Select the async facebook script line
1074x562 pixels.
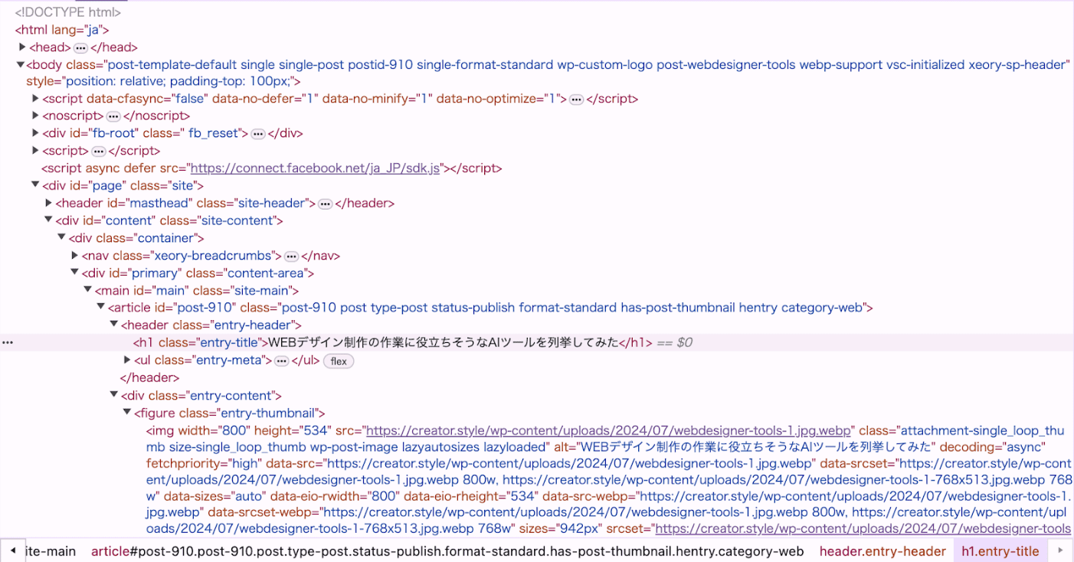coord(271,168)
